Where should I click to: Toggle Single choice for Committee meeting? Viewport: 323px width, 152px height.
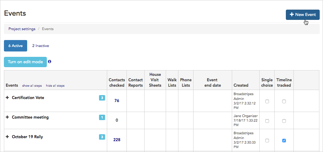pos(267,121)
